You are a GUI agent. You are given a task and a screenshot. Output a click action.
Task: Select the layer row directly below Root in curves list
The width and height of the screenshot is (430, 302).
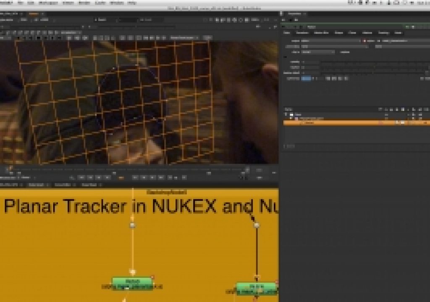[x=357, y=118]
